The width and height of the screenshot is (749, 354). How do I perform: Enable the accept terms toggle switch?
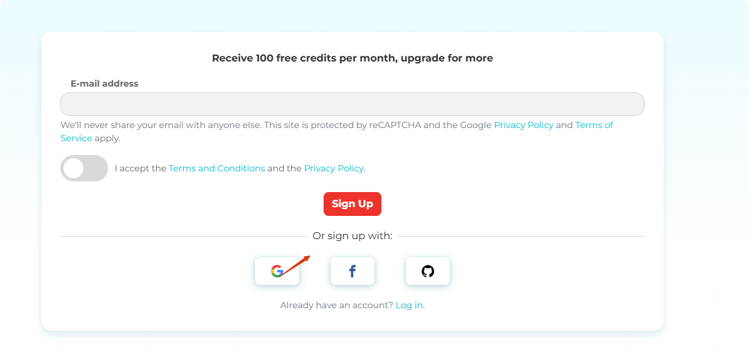84,168
